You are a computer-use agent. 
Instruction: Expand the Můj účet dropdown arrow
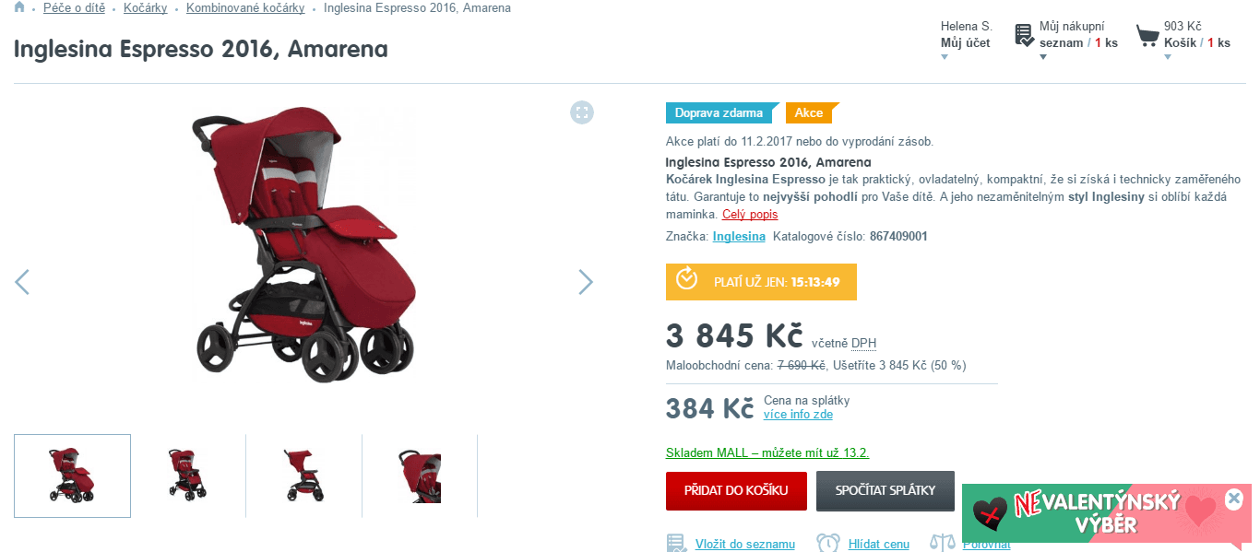click(x=945, y=57)
